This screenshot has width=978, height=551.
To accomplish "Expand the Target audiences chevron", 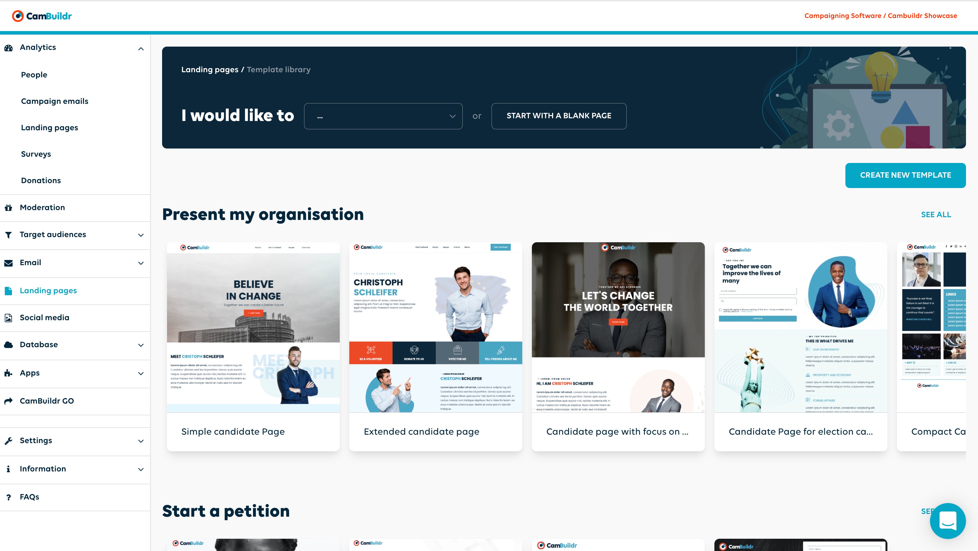I will tap(141, 235).
